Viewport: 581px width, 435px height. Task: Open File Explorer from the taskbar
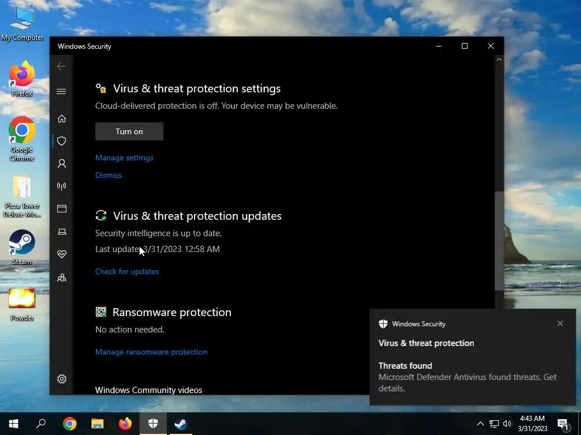98,424
